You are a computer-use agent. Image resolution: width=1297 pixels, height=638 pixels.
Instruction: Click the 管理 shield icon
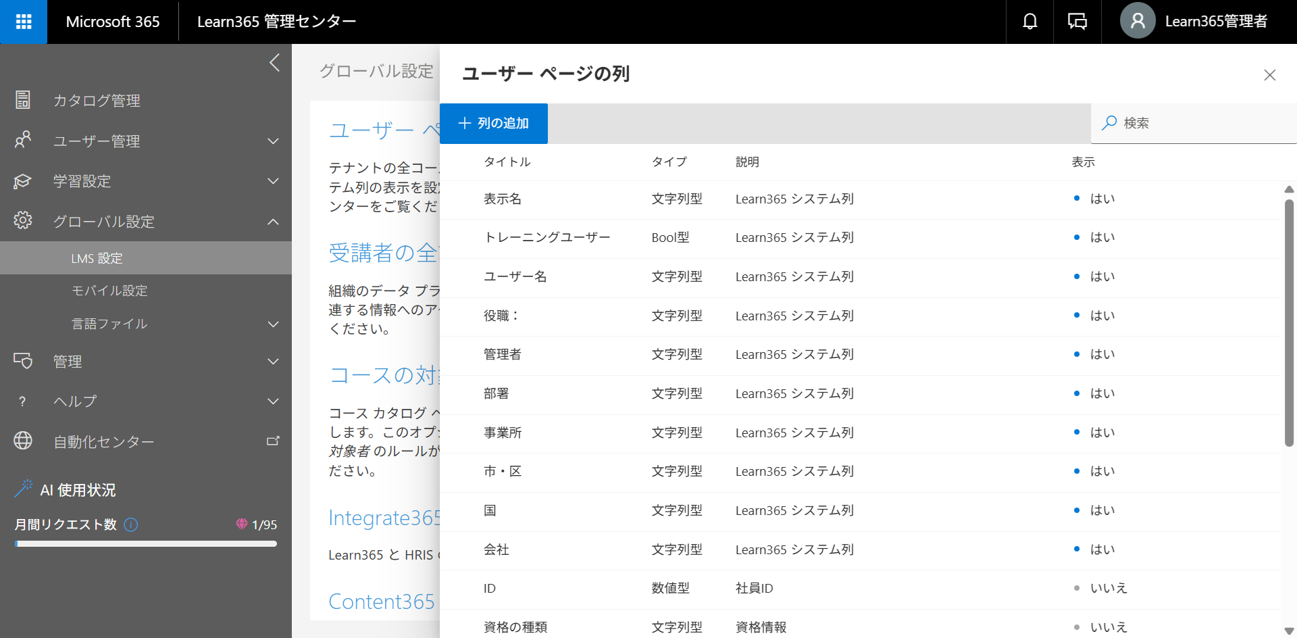click(23, 361)
